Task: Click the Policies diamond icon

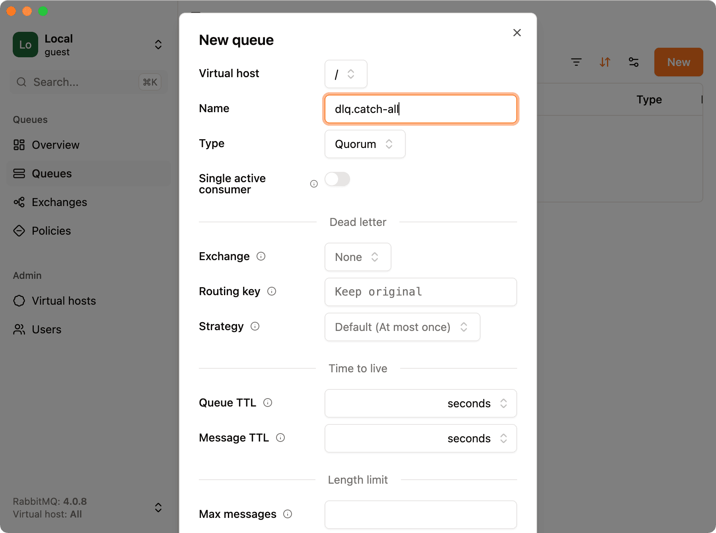Action: click(x=19, y=231)
